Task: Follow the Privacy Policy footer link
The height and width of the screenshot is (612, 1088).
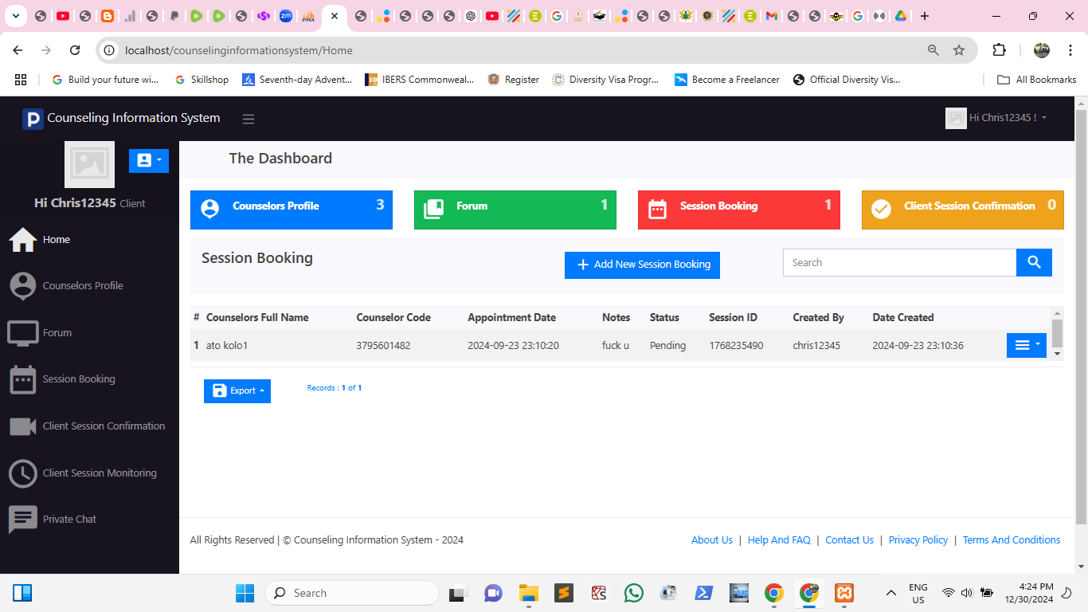Action: click(x=918, y=539)
